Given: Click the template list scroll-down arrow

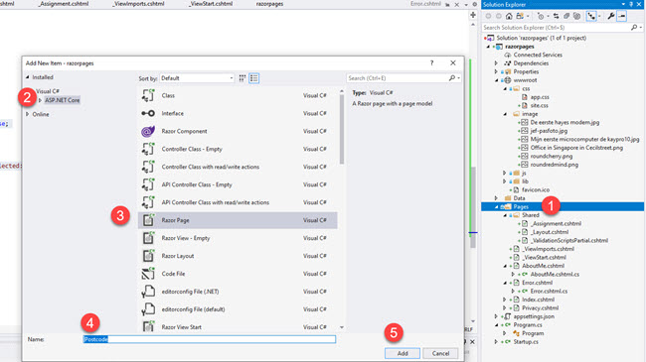Looking at the screenshot, I should pos(342,327).
